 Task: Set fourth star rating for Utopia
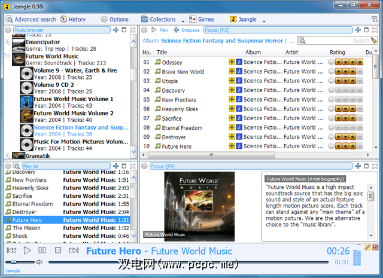click(360, 81)
